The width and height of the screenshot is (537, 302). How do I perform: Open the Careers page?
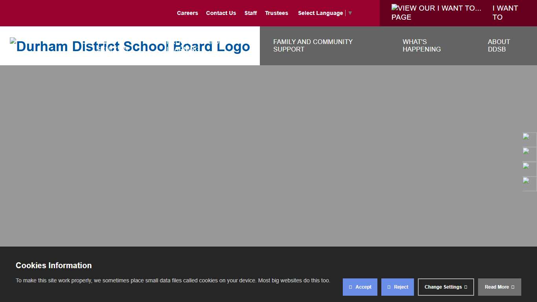[188, 13]
